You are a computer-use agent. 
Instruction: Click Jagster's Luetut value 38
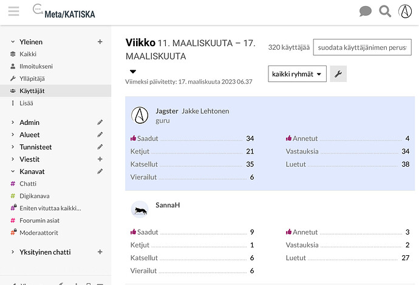coord(406,164)
